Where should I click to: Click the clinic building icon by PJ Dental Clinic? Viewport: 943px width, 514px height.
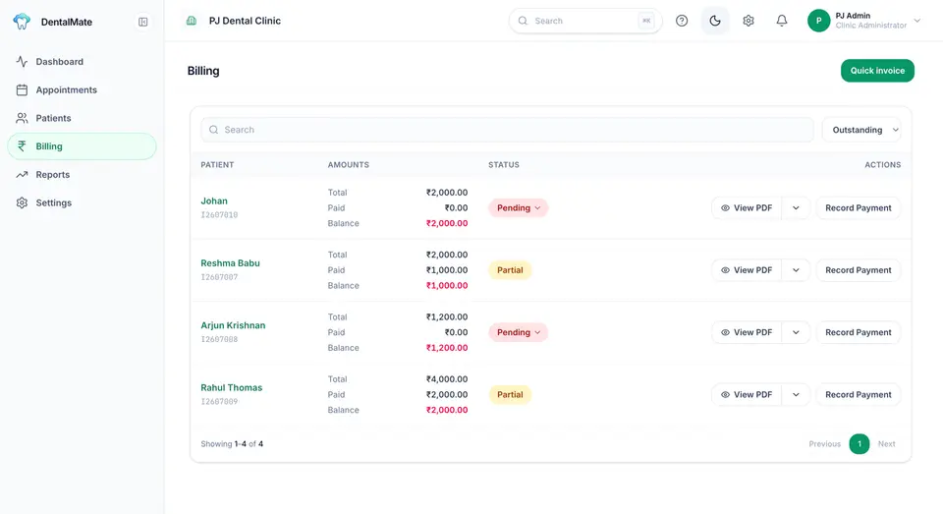coord(192,21)
